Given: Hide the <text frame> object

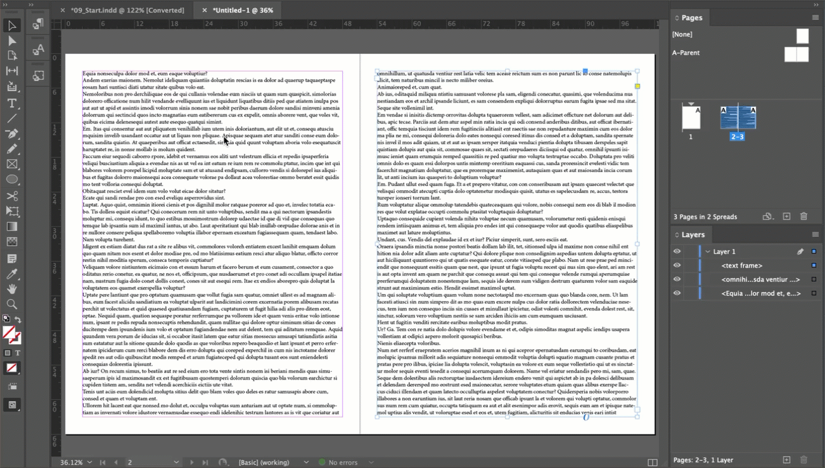Looking at the screenshot, I should 677,266.
